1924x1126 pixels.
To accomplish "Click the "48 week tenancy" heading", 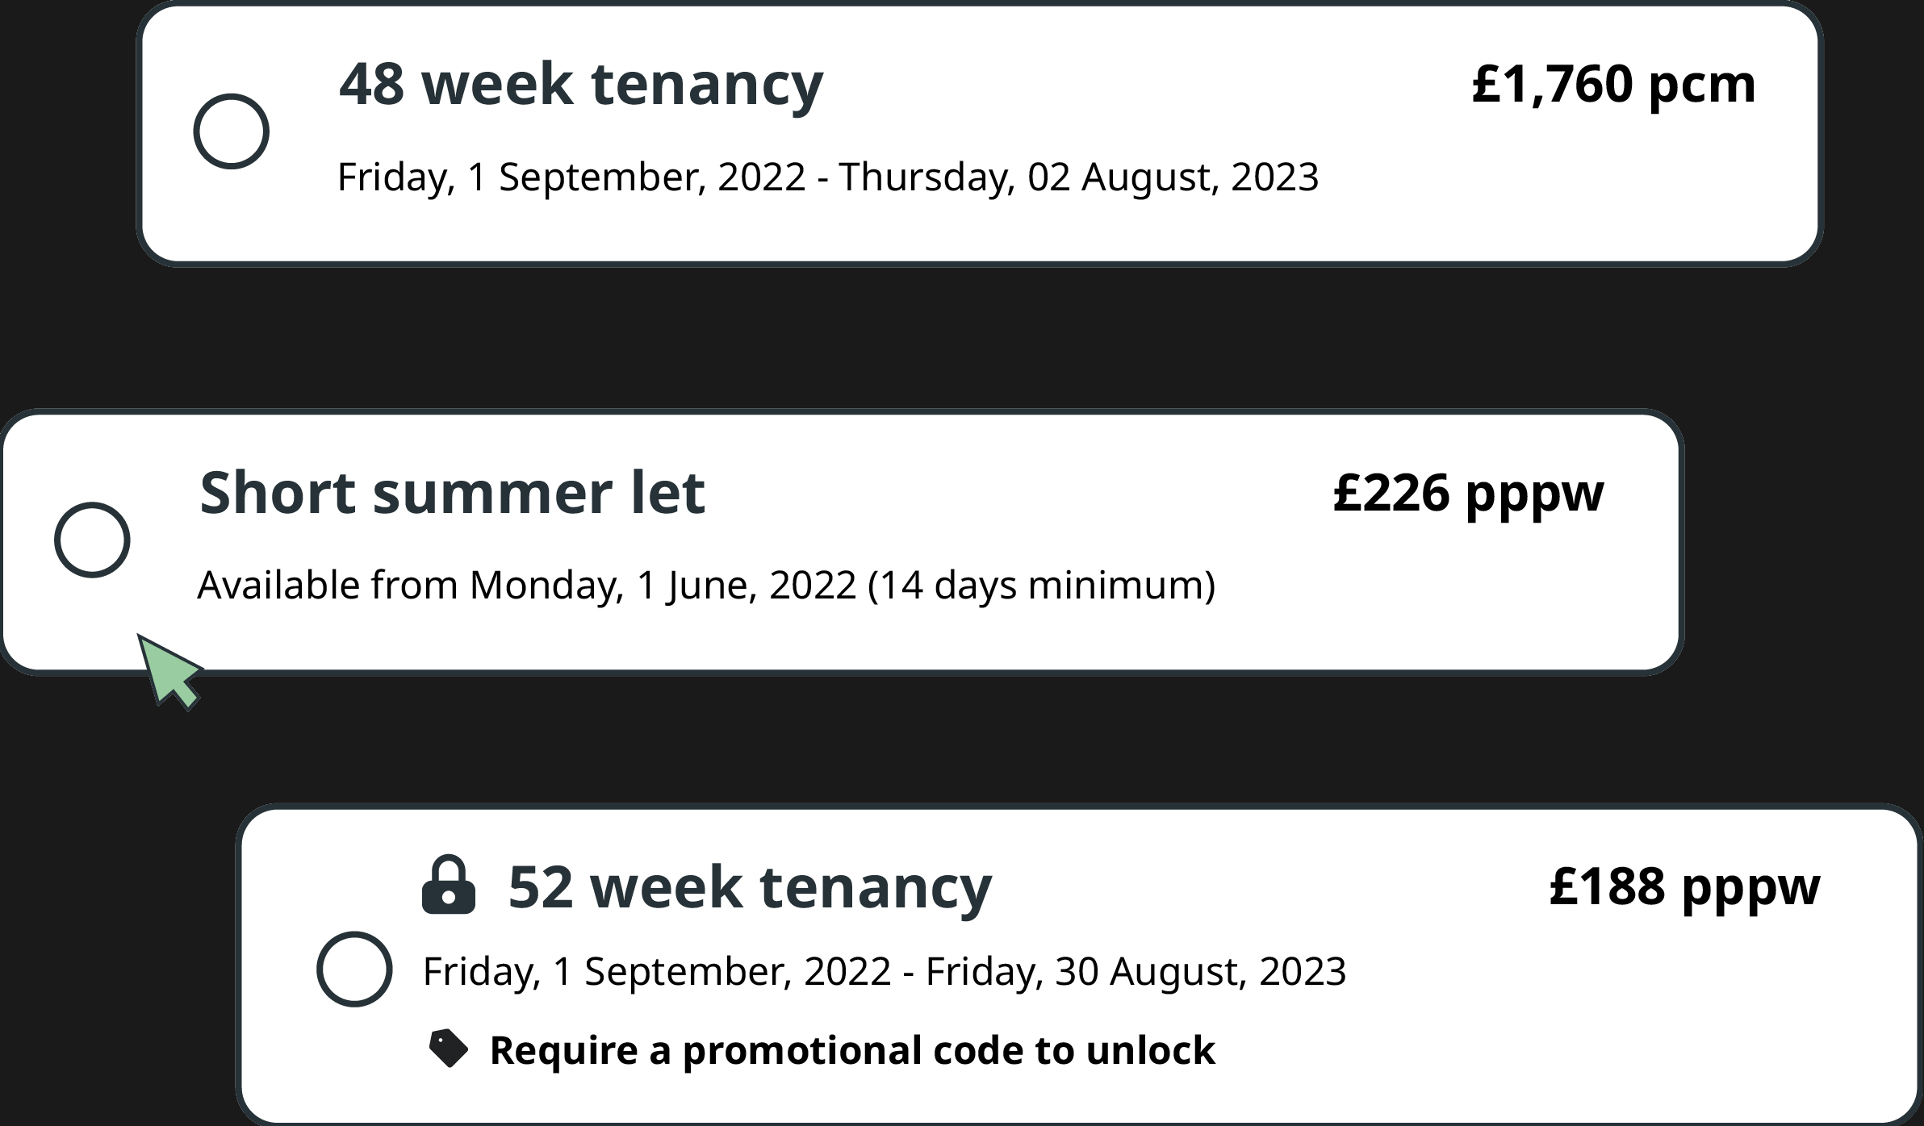I will pos(581,84).
